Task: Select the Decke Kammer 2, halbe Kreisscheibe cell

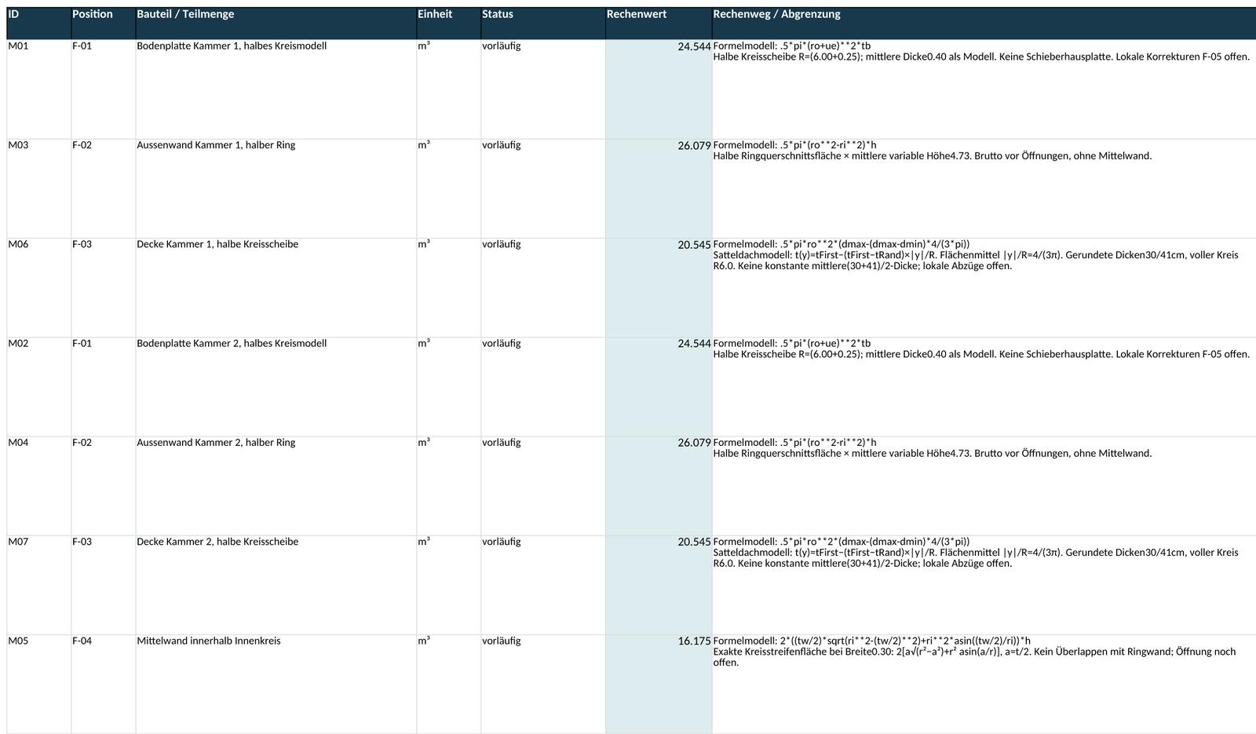Action: 276,585
